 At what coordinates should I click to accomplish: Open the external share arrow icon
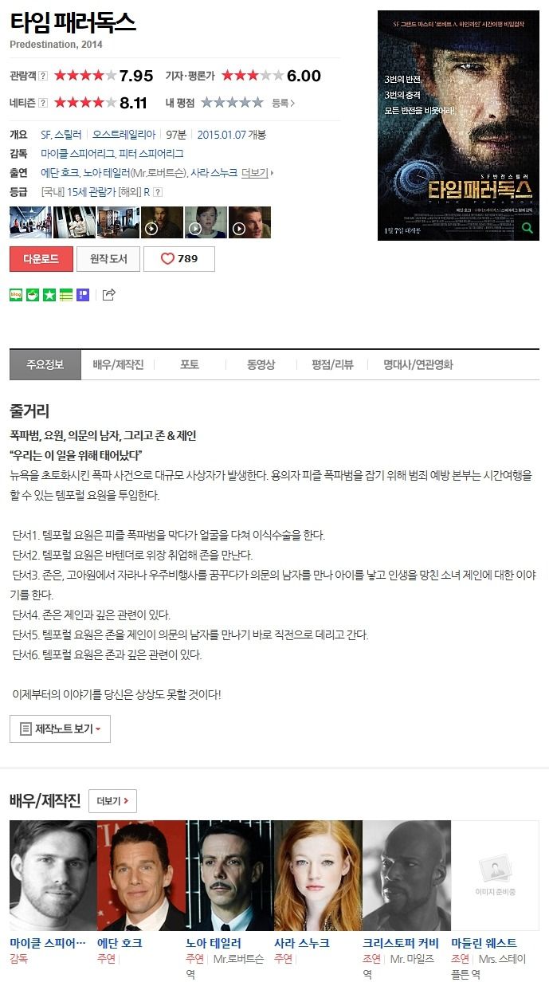tap(109, 295)
